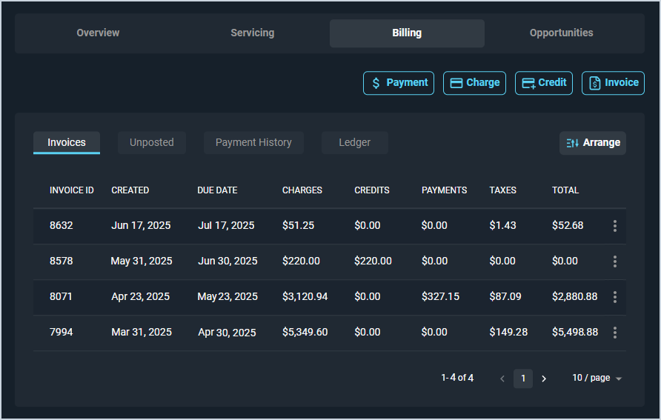This screenshot has width=661, height=420.
Task: Add a new Charge with the card icon
Action: [474, 83]
